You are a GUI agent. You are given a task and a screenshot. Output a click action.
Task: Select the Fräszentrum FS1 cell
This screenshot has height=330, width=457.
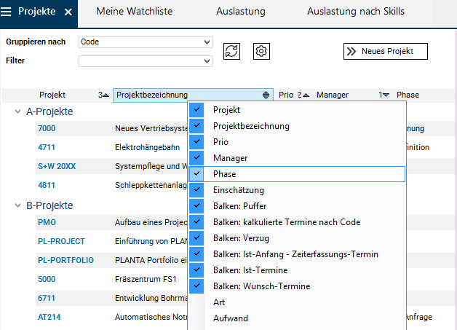(x=146, y=279)
